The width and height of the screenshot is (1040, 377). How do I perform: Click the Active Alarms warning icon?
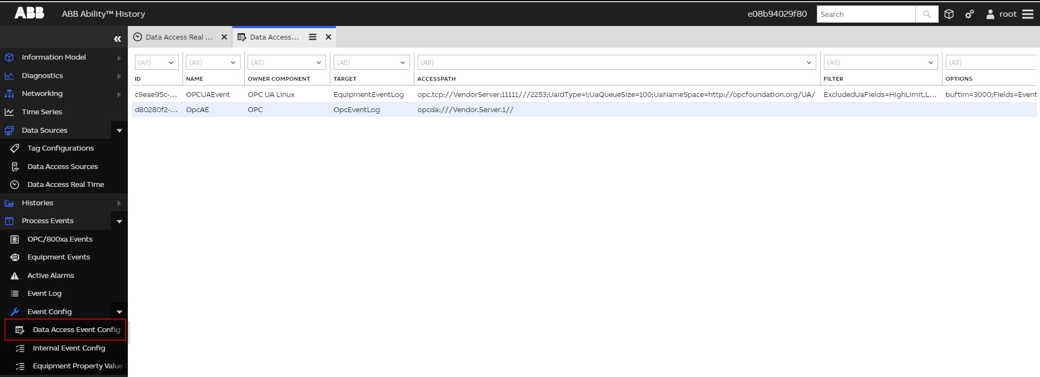point(15,276)
